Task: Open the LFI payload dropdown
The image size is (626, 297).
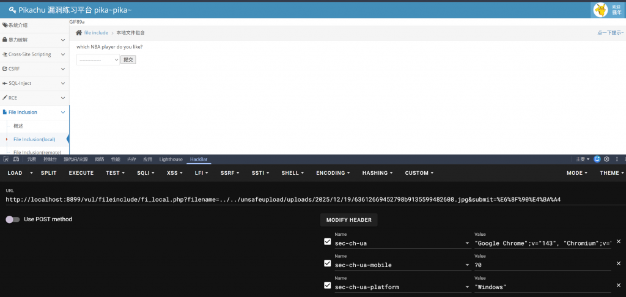Action: (x=202, y=173)
